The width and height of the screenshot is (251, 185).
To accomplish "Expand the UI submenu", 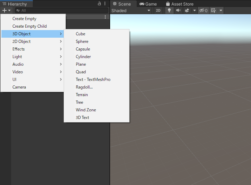I will pyautogui.click(x=33, y=80).
